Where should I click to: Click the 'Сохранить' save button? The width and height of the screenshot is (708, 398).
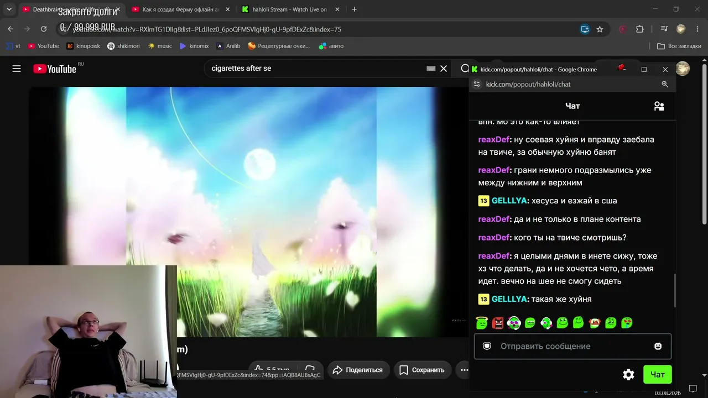(423, 370)
